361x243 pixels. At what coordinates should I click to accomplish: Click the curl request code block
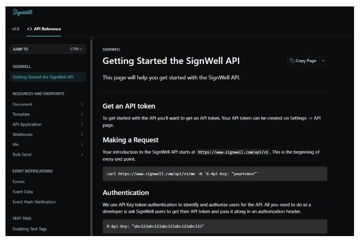click(215, 174)
